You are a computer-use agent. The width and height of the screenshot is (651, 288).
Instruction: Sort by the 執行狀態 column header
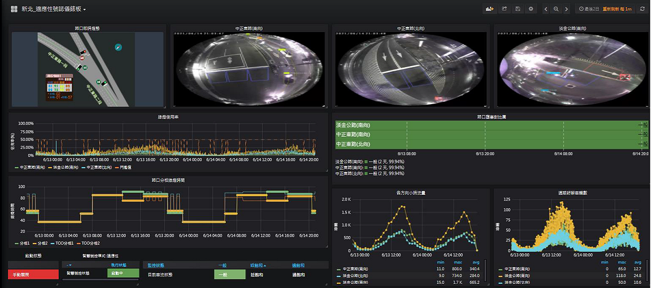tap(118, 265)
